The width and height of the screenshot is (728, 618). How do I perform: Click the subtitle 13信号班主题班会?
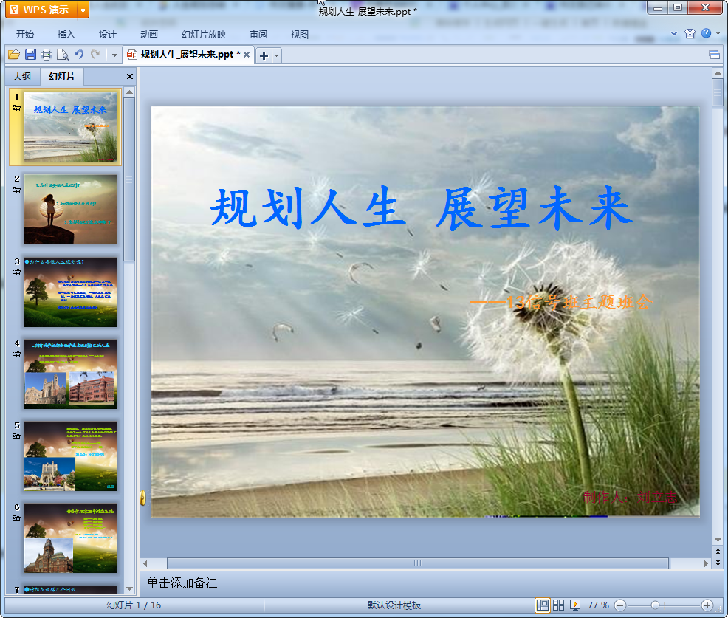[561, 302]
